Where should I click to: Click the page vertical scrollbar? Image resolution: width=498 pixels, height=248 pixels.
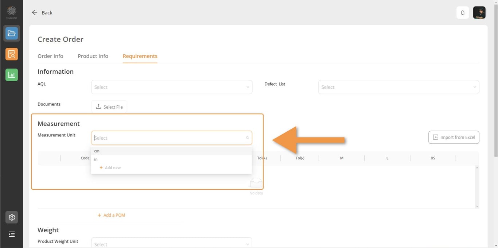tap(496, 80)
